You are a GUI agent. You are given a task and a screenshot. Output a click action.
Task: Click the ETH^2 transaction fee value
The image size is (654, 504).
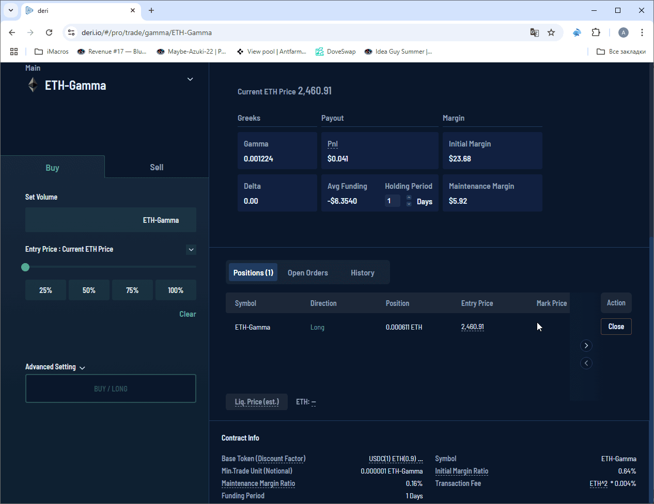pos(599,483)
